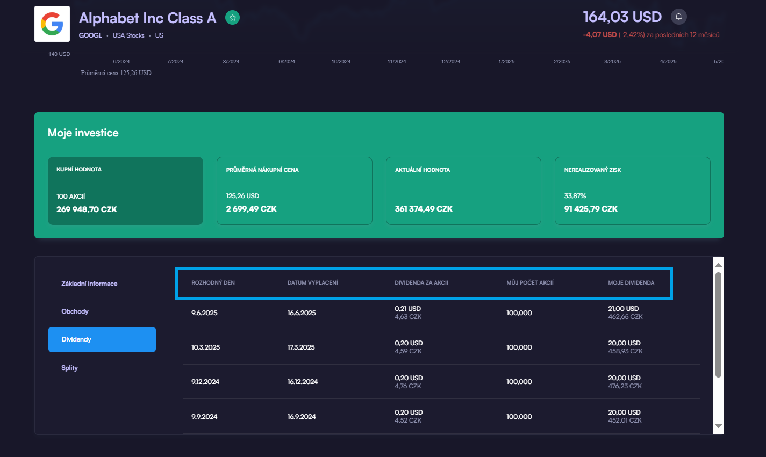
Task: Click Moje dividenda column header
Action: pos(631,282)
